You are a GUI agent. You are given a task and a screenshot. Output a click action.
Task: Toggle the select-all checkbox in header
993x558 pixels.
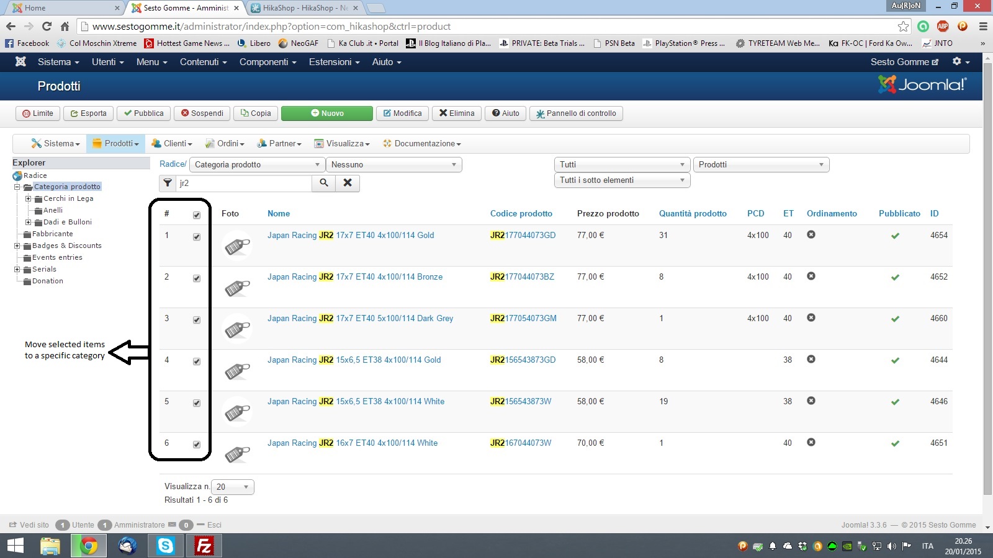(197, 215)
